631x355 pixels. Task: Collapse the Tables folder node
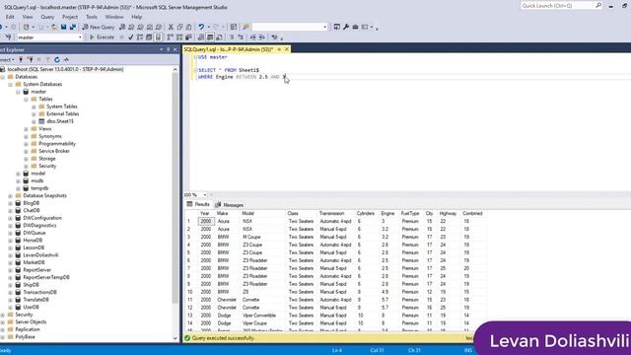click(27, 99)
